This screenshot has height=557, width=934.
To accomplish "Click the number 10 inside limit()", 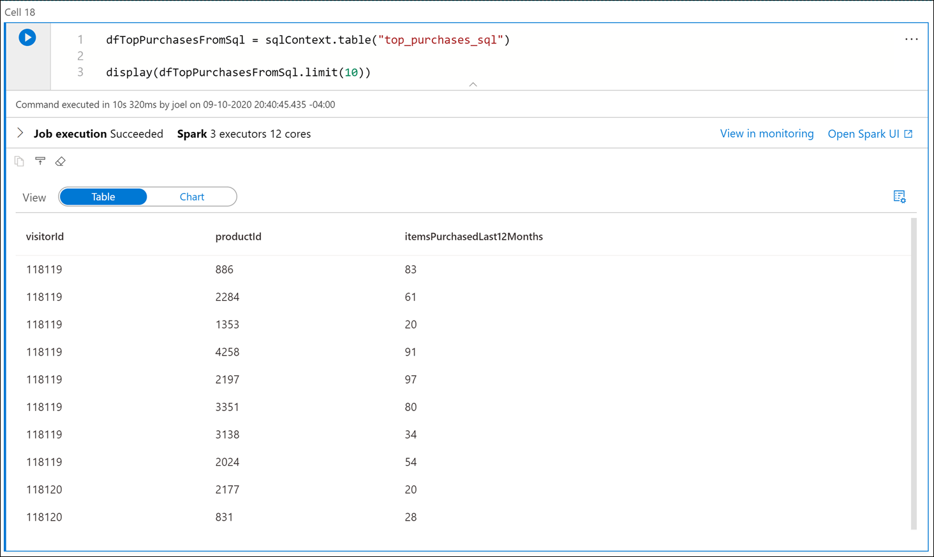I will tap(351, 73).
